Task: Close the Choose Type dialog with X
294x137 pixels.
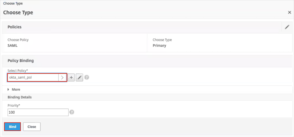Action: [289, 12]
